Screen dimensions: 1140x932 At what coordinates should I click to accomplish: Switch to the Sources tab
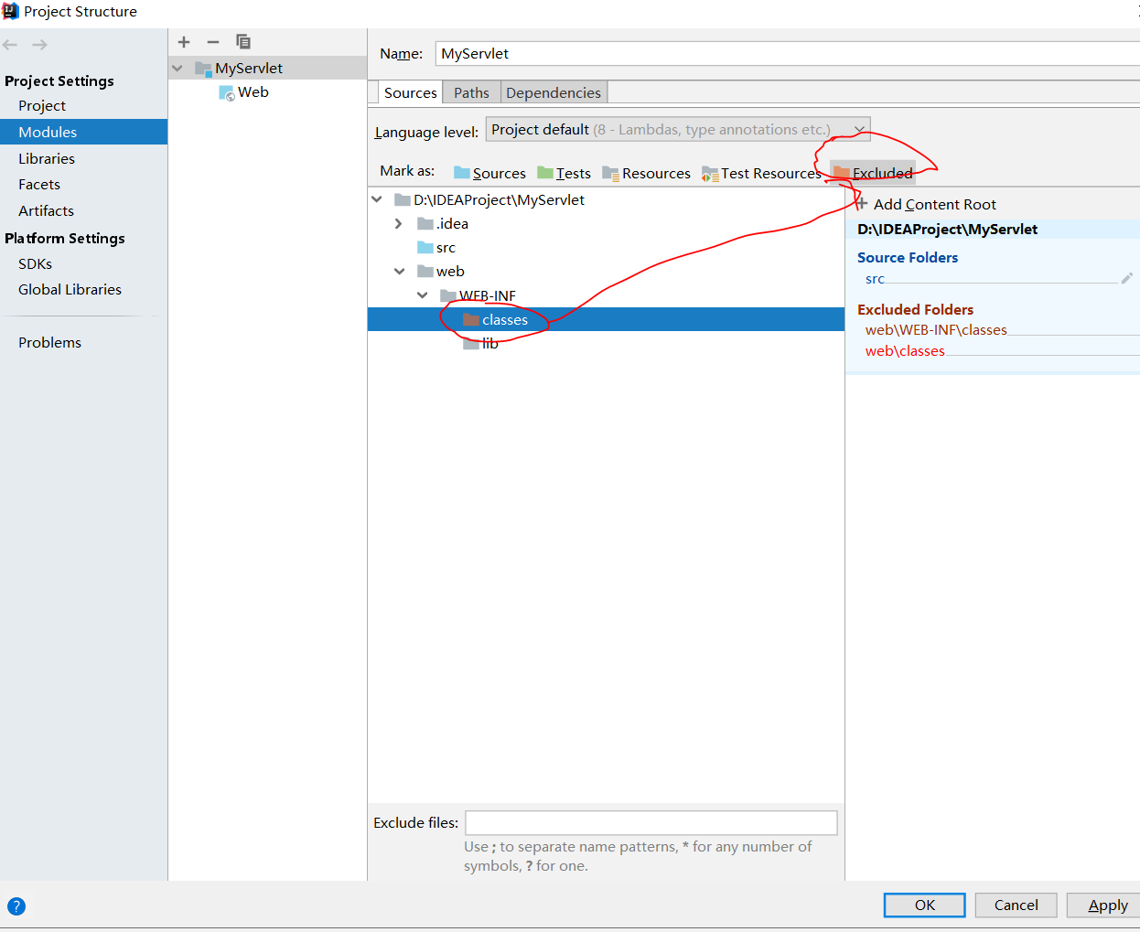click(410, 92)
